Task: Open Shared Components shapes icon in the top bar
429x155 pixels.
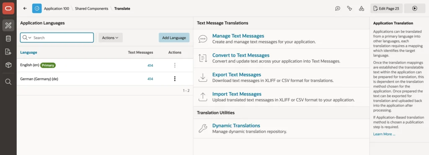Action: 362,8
